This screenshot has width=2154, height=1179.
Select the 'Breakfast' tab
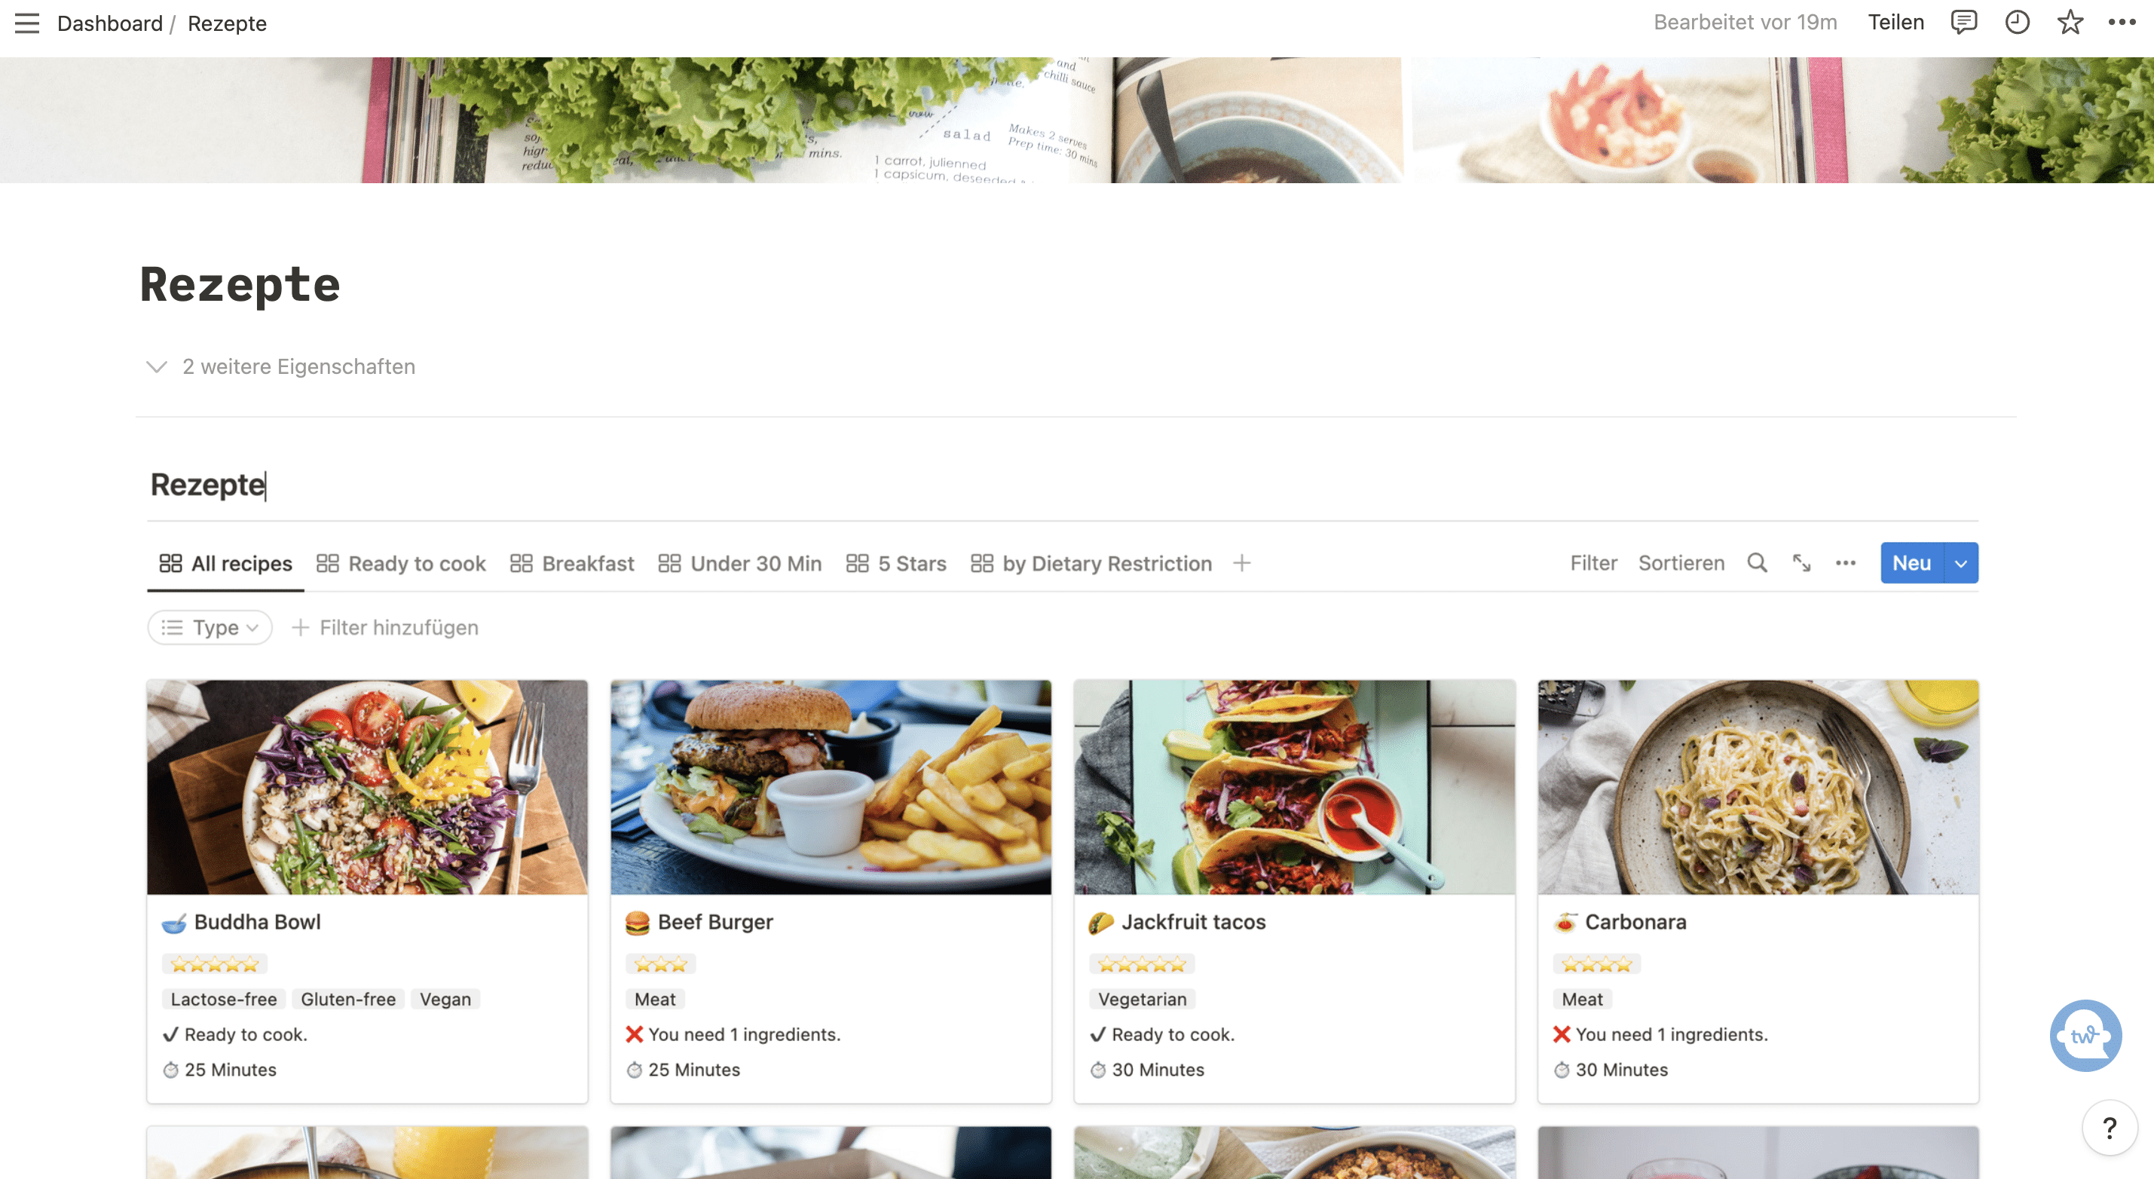point(588,563)
